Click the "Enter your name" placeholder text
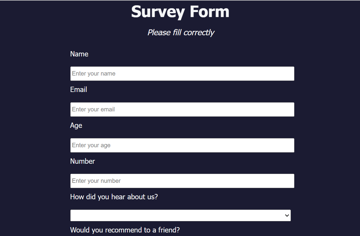Image resolution: width=360 pixels, height=236 pixels. (x=94, y=73)
